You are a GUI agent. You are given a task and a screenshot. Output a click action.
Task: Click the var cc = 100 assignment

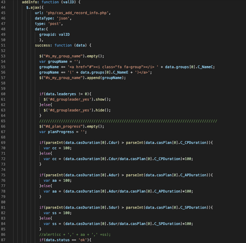pyautogui.click(x=57, y=148)
